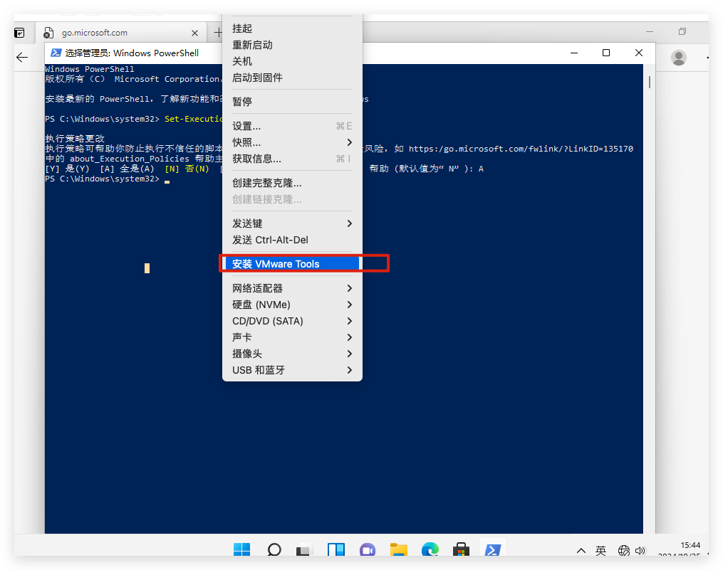Select 启动到固件 menu item
The width and height of the screenshot is (723, 570).
(x=292, y=78)
